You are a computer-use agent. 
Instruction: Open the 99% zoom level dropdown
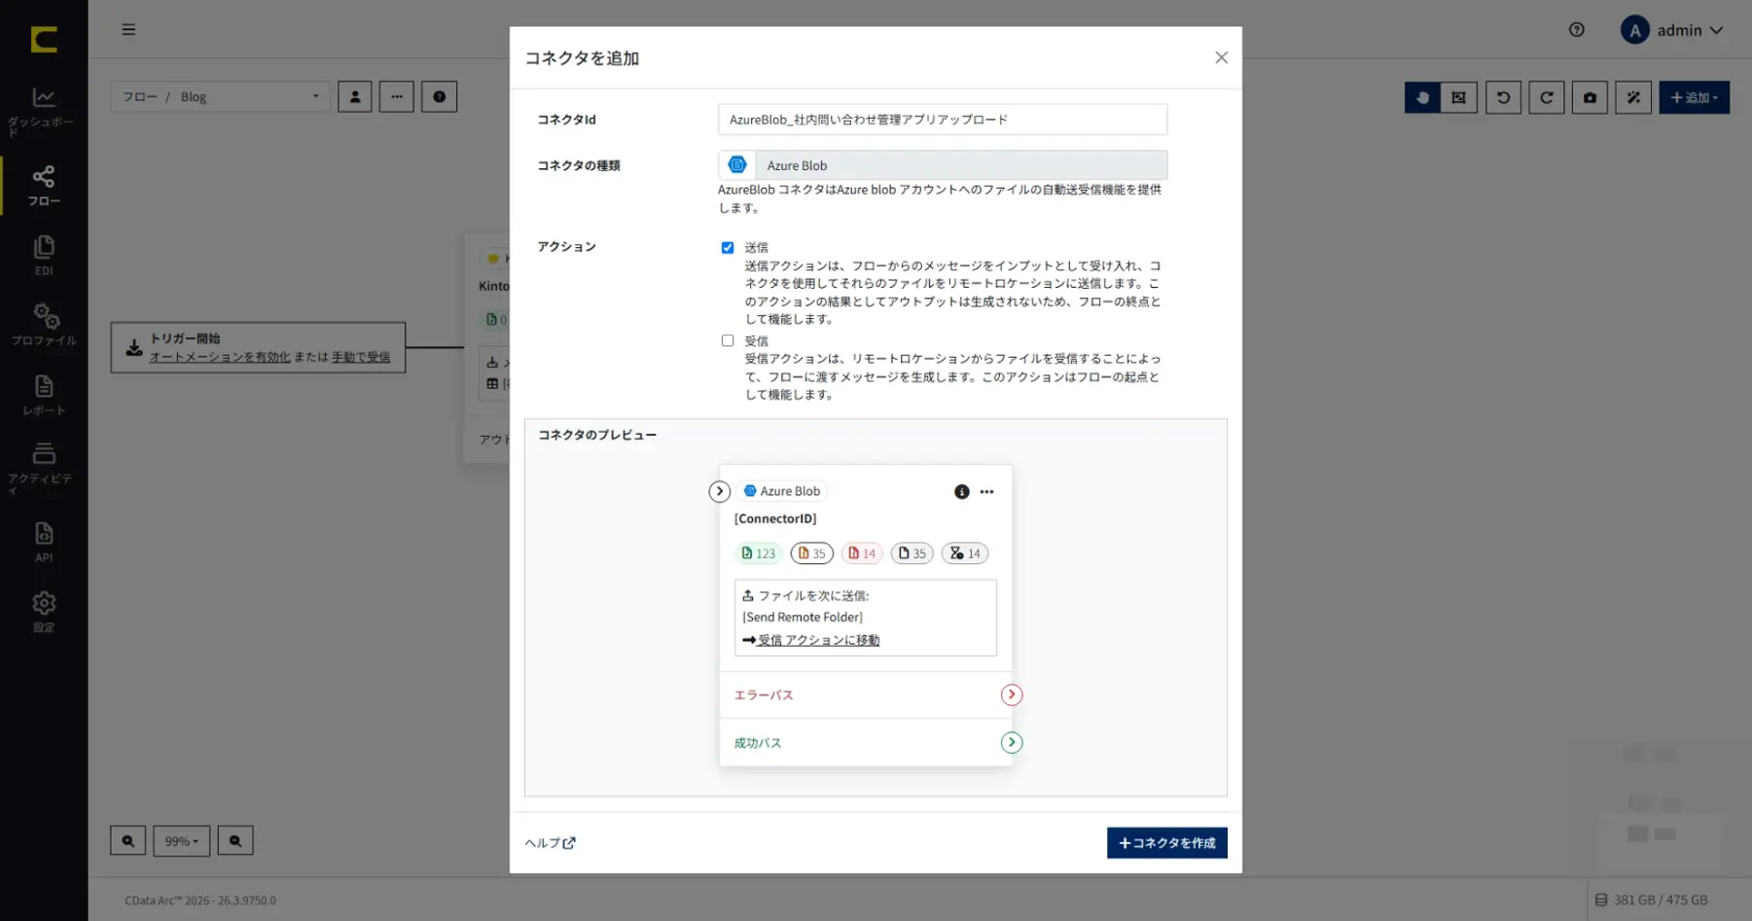(182, 841)
